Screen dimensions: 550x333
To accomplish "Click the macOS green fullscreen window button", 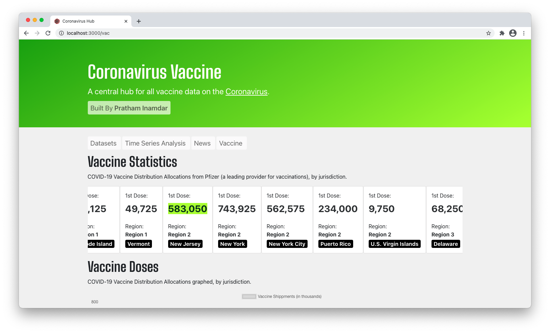I will 42,20.
